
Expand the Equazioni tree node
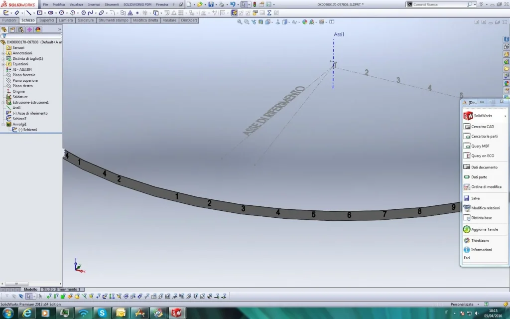[3, 64]
